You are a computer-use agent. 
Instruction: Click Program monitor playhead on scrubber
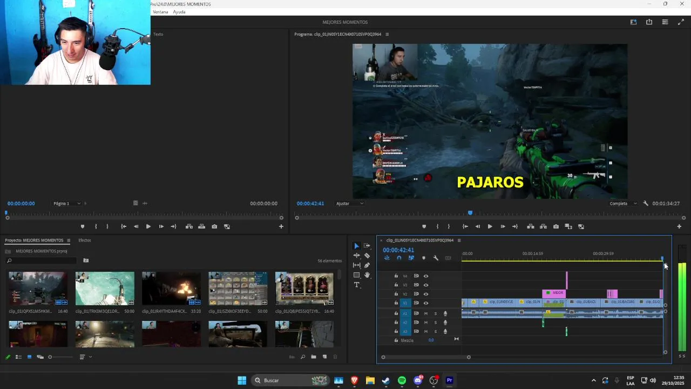pos(470,213)
